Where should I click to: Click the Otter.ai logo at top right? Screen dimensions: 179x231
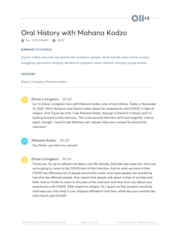[140, 18]
